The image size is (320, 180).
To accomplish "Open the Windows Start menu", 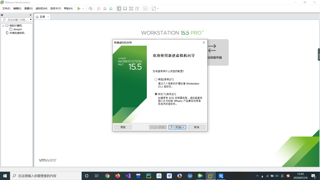I will (x=5, y=176).
